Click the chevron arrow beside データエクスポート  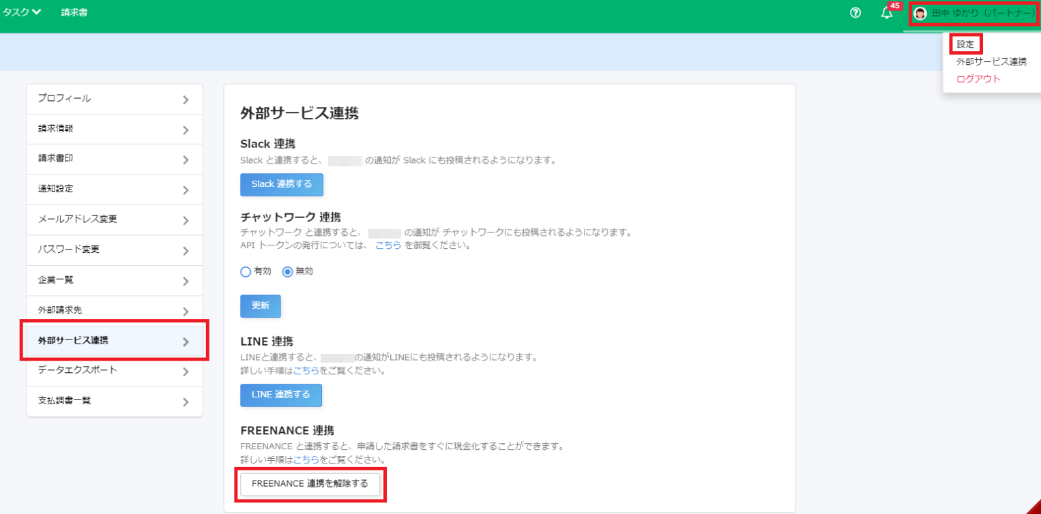(186, 372)
